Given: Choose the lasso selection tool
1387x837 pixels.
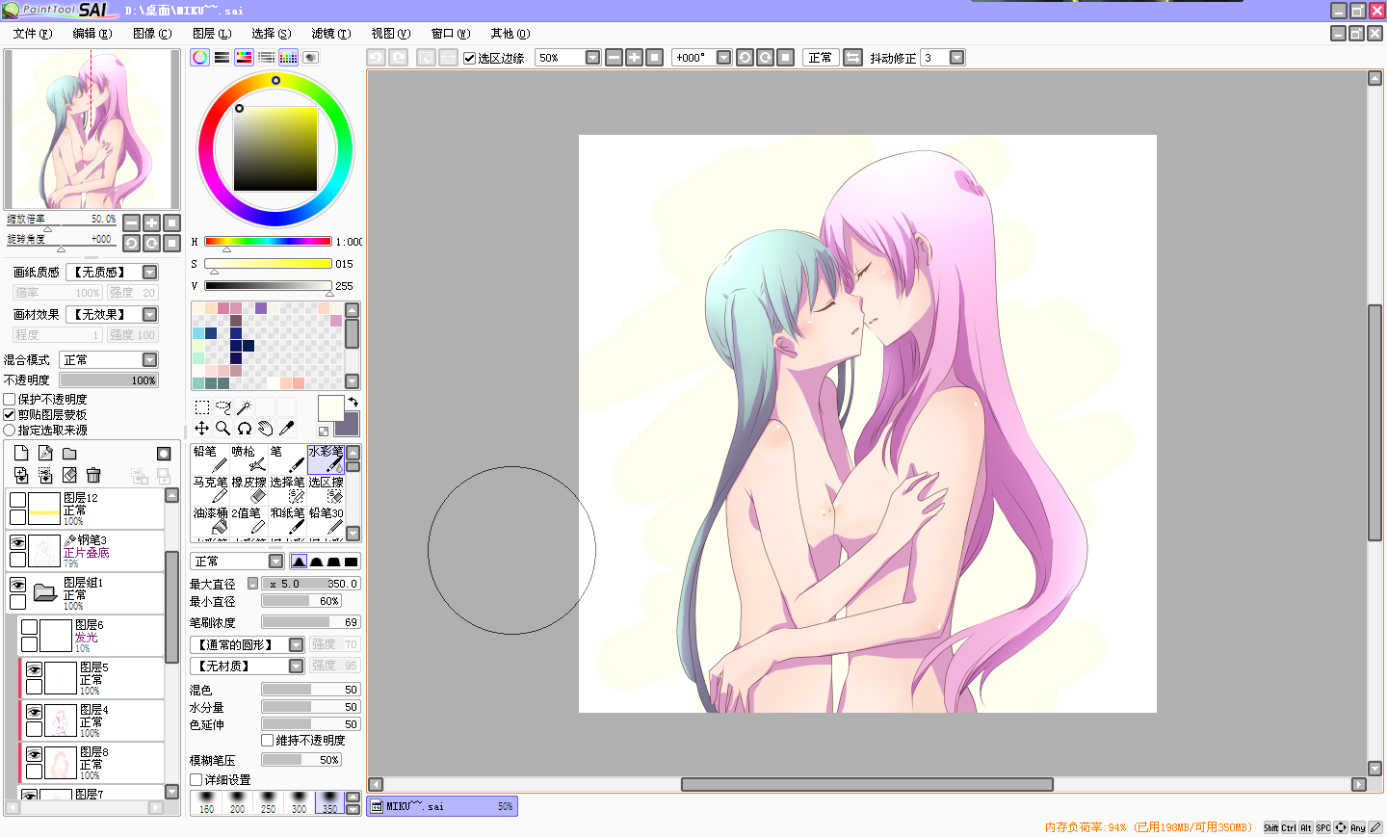Looking at the screenshot, I should [x=223, y=407].
